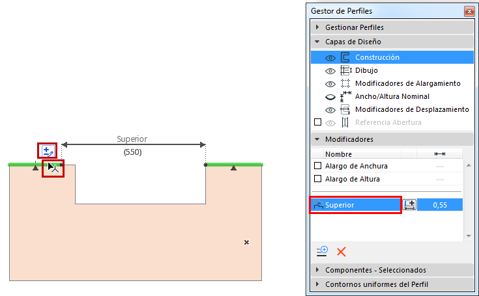Click the Superior offset modifier icon
This screenshot has width=479, height=296.
(318, 204)
